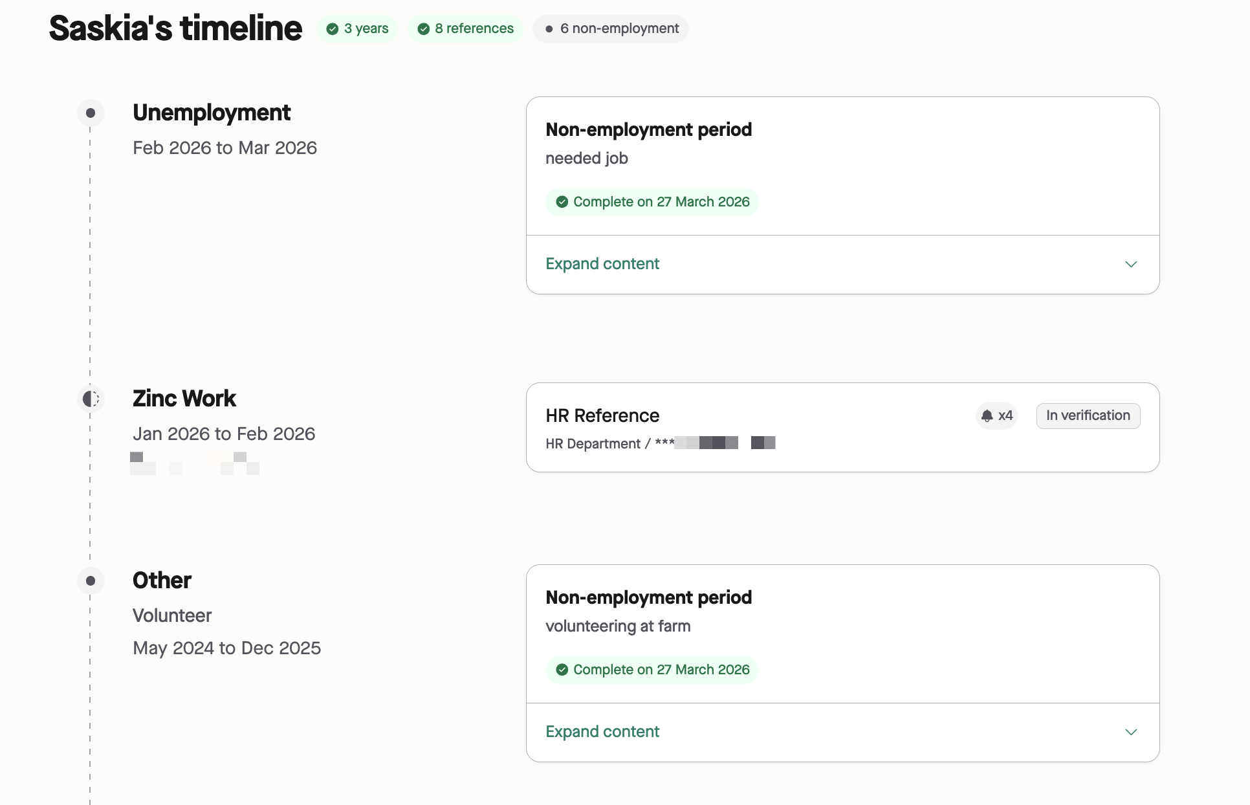Click the Unemployment entry title

click(x=212, y=113)
